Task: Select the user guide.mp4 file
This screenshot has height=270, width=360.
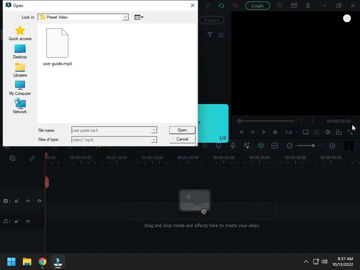Action: point(57,47)
